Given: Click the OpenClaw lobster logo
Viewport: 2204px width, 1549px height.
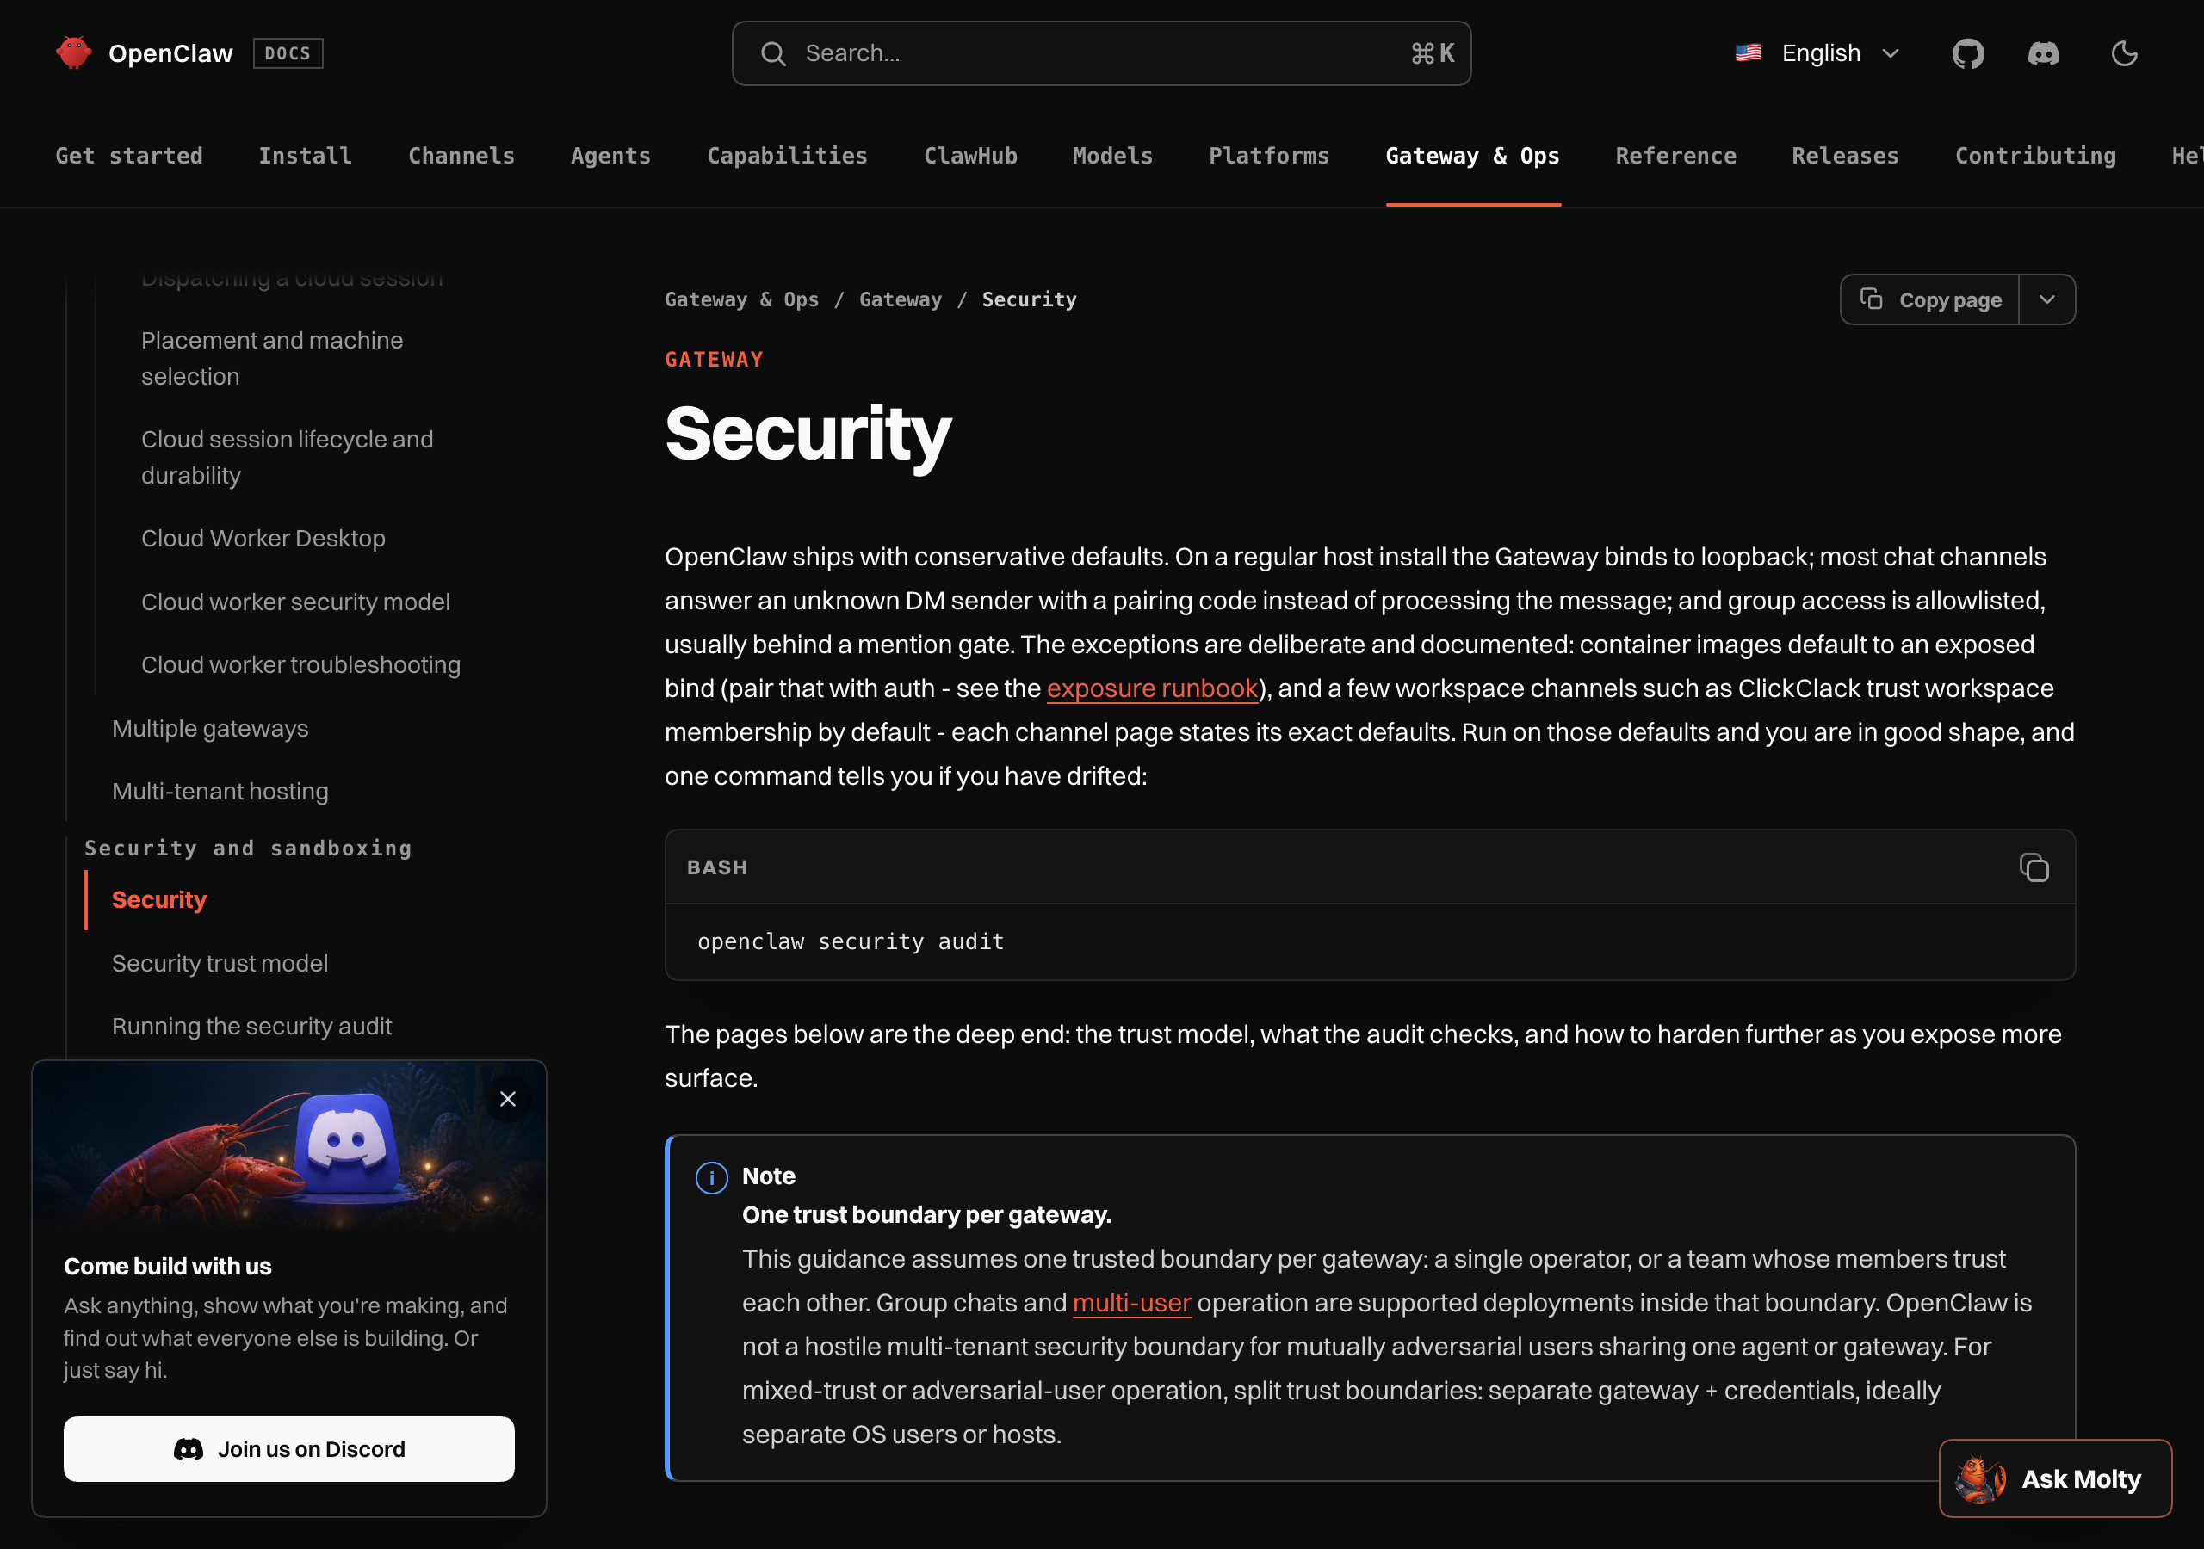Looking at the screenshot, I should (74, 52).
